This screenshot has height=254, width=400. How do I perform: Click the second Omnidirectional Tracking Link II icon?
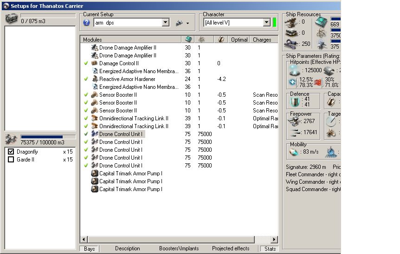pos(95,126)
